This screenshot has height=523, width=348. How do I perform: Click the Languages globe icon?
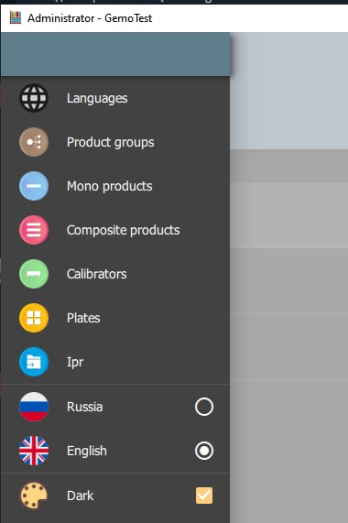pos(34,98)
